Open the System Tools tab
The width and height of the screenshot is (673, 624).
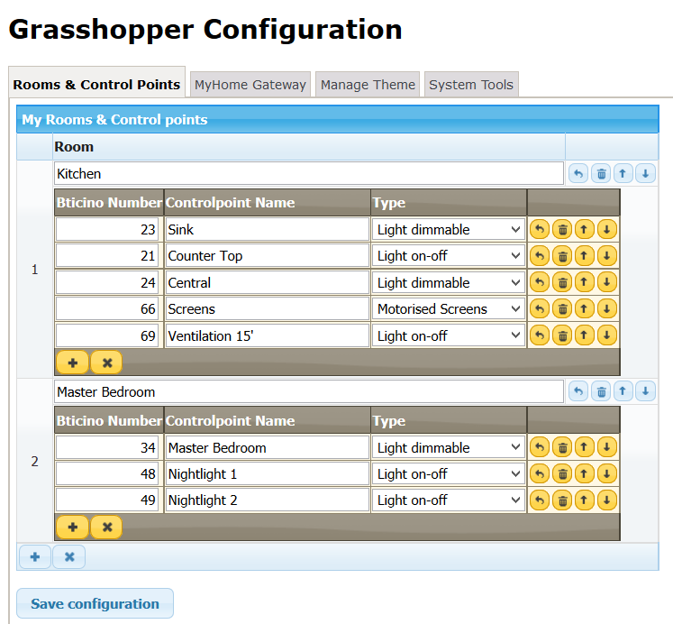471,85
